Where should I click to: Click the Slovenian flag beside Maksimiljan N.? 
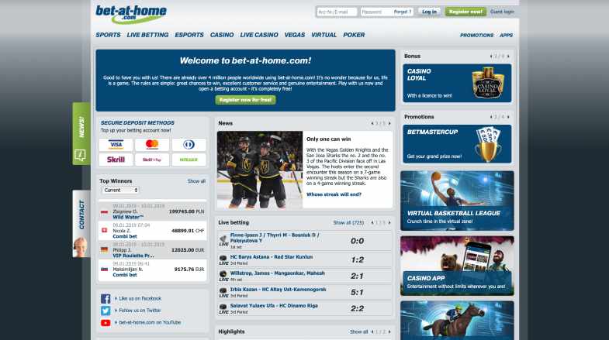pos(104,269)
